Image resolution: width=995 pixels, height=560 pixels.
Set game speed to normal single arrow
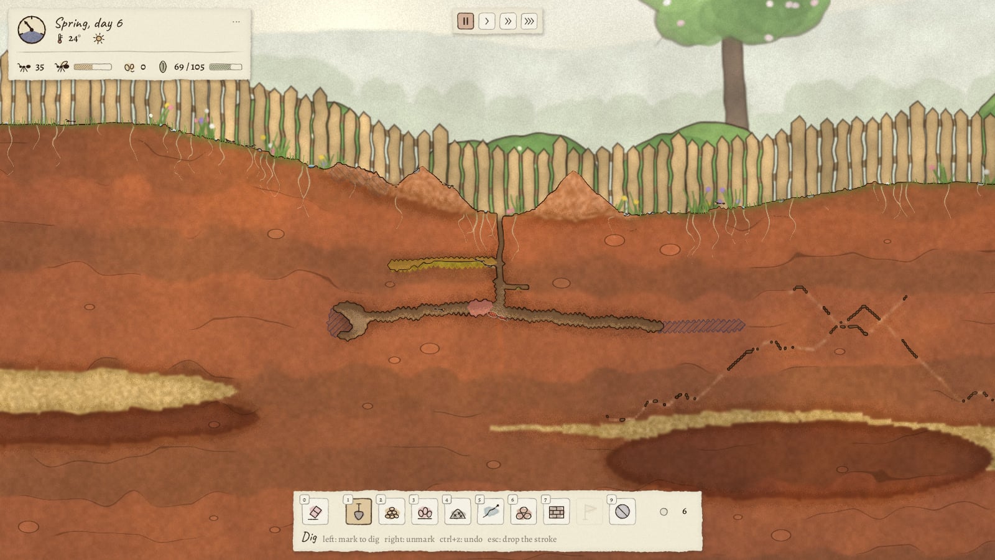pos(487,21)
